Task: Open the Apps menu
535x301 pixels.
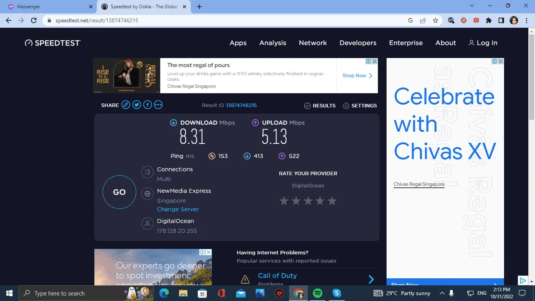Action: 238,43
